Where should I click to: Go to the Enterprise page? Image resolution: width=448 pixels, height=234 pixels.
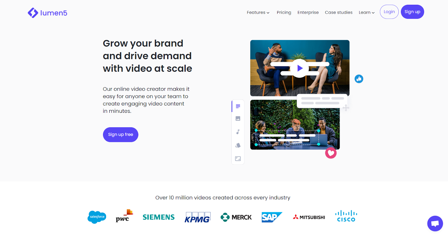308,13
